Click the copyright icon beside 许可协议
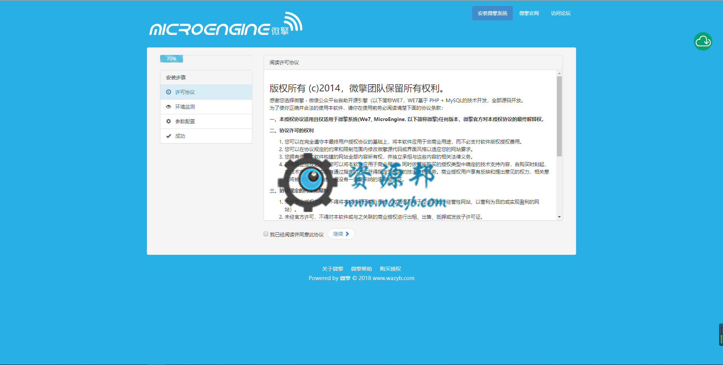The width and height of the screenshot is (723, 365). pyautogui.click(x=168, y=92)
